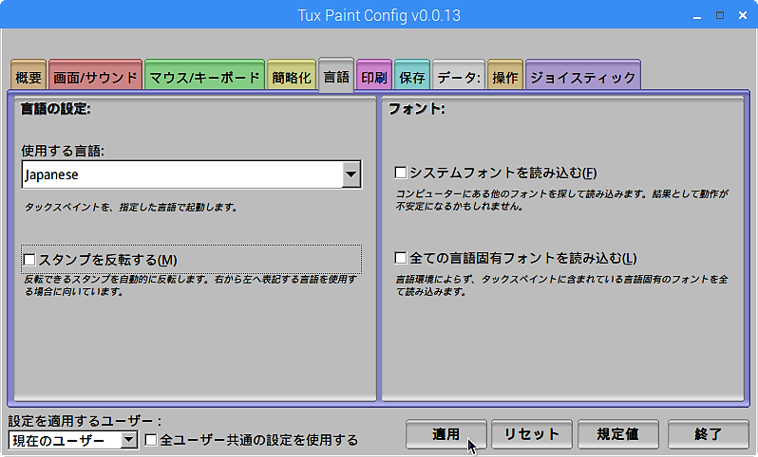
Task: Click the フォント: heading
Action: click(x=416, y=109)
